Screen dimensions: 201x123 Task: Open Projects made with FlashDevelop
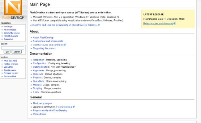[x=50, y=111]
